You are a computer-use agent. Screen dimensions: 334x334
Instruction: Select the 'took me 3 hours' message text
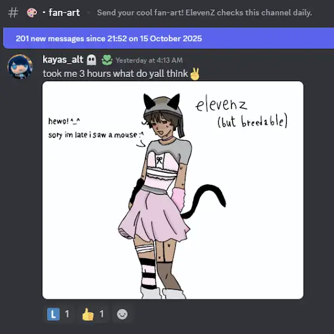coord(115,74)
